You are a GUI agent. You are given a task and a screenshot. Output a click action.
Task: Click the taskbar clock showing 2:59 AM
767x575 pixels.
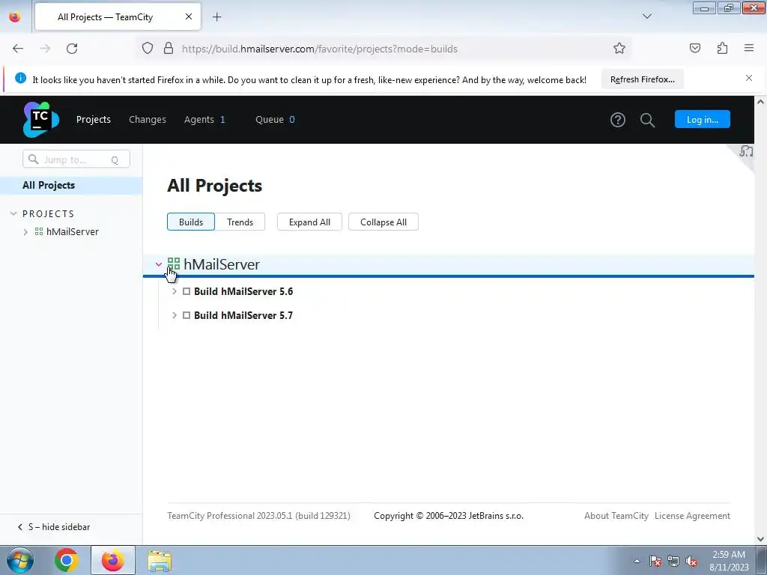[729, 561]
